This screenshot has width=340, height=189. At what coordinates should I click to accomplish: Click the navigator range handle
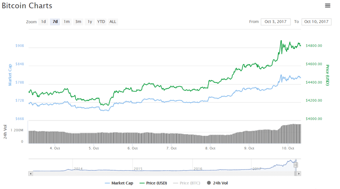tap(296, 165)
